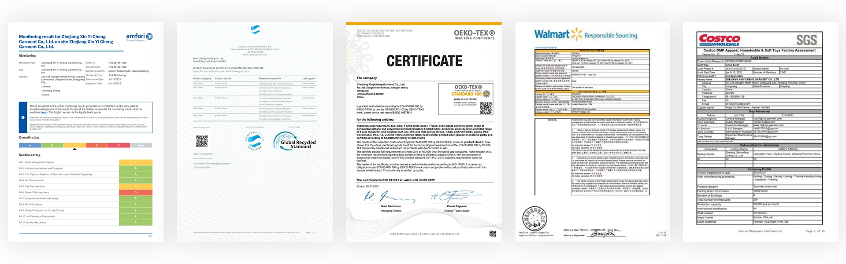The height and width of the screenshot is (264, 846).
Task: Click the 'Section rating' heading
Action: coord(30,155)
